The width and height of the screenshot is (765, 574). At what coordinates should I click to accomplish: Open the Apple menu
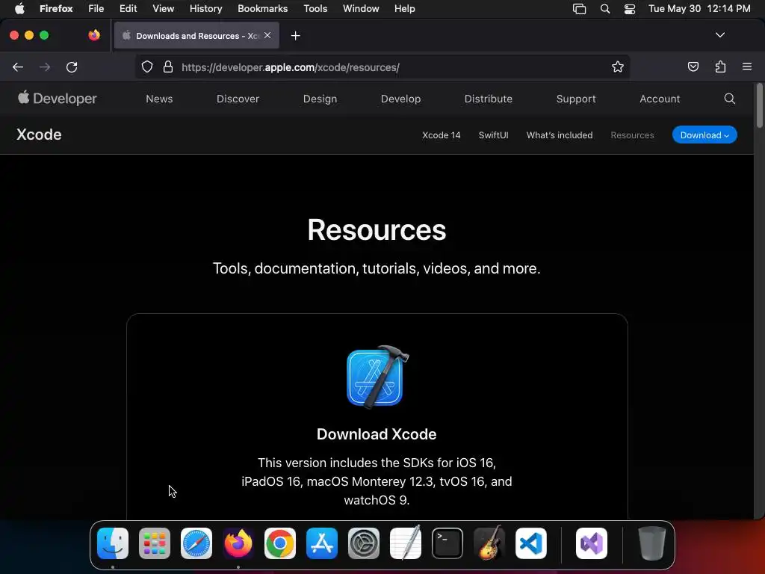[x=19, y=8]
